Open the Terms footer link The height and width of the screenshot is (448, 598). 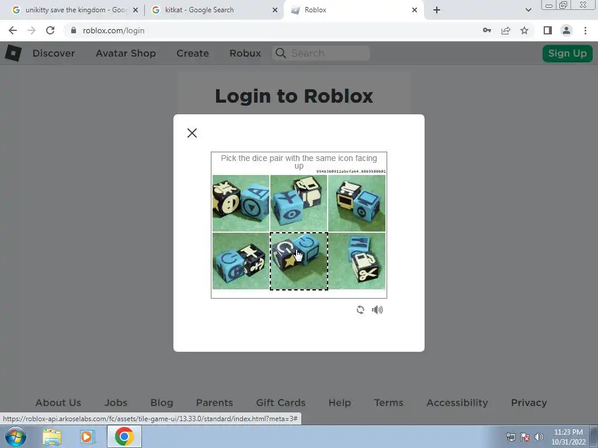click(388, 402)
